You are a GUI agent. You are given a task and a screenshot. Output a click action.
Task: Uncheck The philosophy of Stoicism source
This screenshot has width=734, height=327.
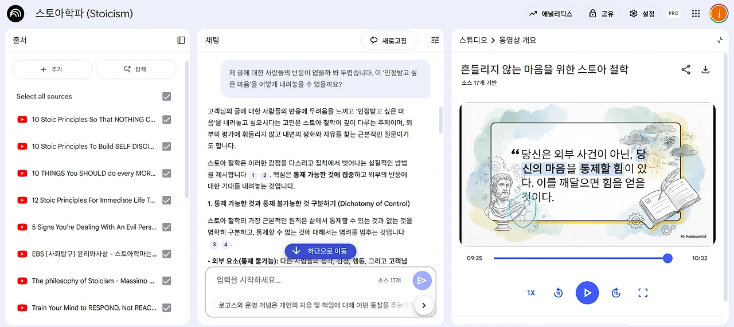tap(167, 281)
